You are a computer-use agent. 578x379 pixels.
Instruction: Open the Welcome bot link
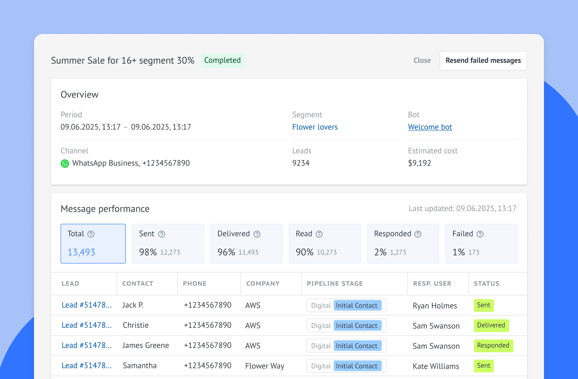tap(430, 127)
